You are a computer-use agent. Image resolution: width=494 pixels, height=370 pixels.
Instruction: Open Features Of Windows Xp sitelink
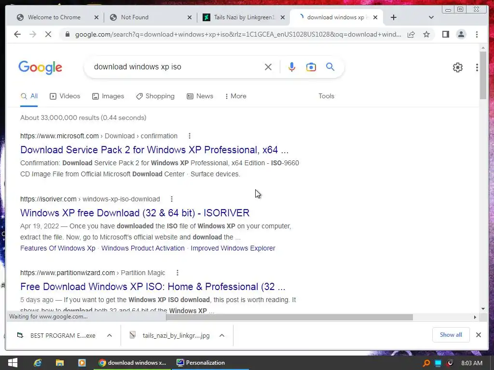(x=58, y=248)
